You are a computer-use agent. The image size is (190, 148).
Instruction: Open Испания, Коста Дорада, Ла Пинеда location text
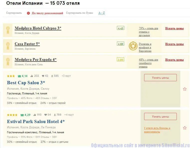pyautogui.click(x=31, y=127)
